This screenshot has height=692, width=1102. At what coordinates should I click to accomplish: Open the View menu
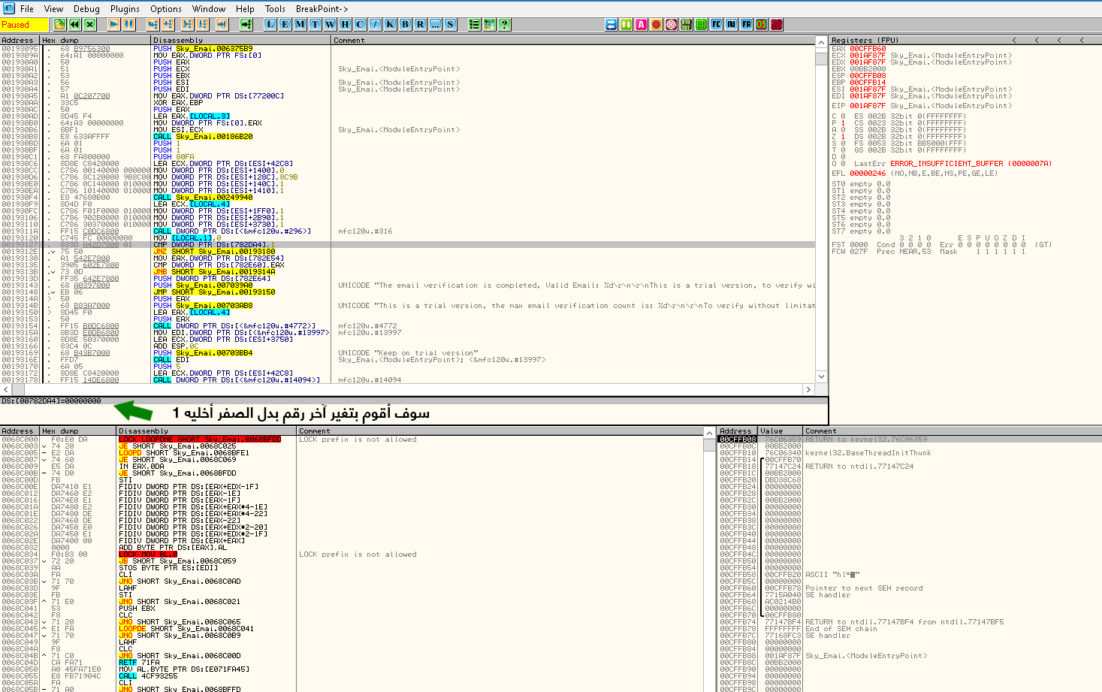point(53,8)
